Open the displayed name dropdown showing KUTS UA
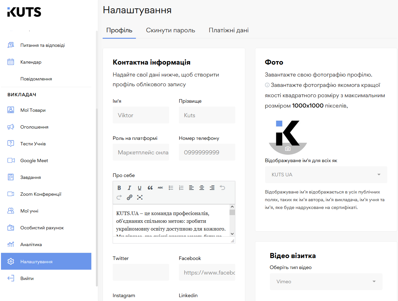Image resolution: width=398 pixels, height=301 pixels. click(x=326, y=175)
